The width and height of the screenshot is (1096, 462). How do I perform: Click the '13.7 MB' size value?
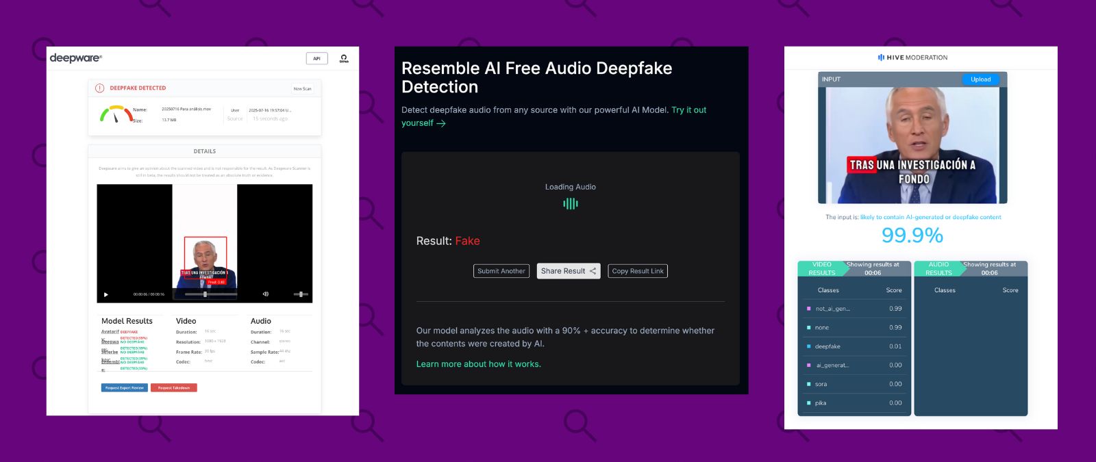[x=169, y=120]
